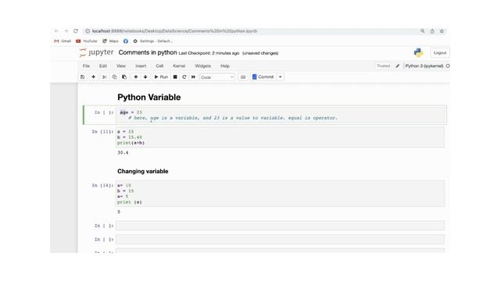Click the browser back arrow
Image resolution: width=500 pixels, height=281 pixels.
(56, 31)
